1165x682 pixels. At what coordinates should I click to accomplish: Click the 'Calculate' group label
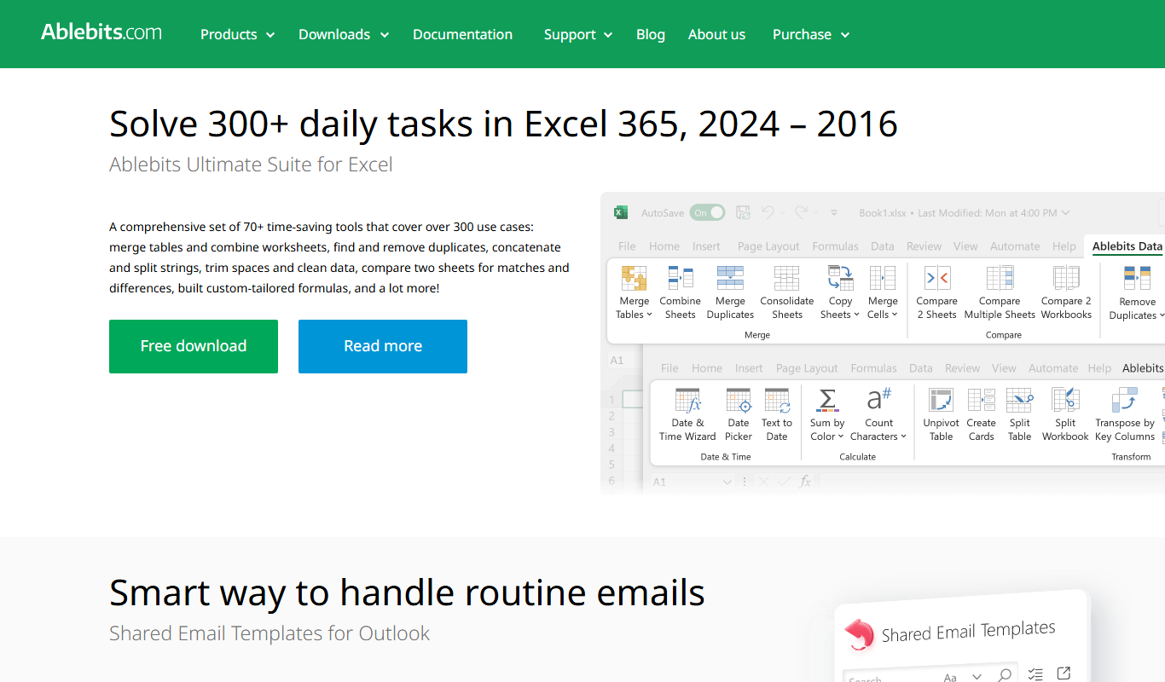857,457
